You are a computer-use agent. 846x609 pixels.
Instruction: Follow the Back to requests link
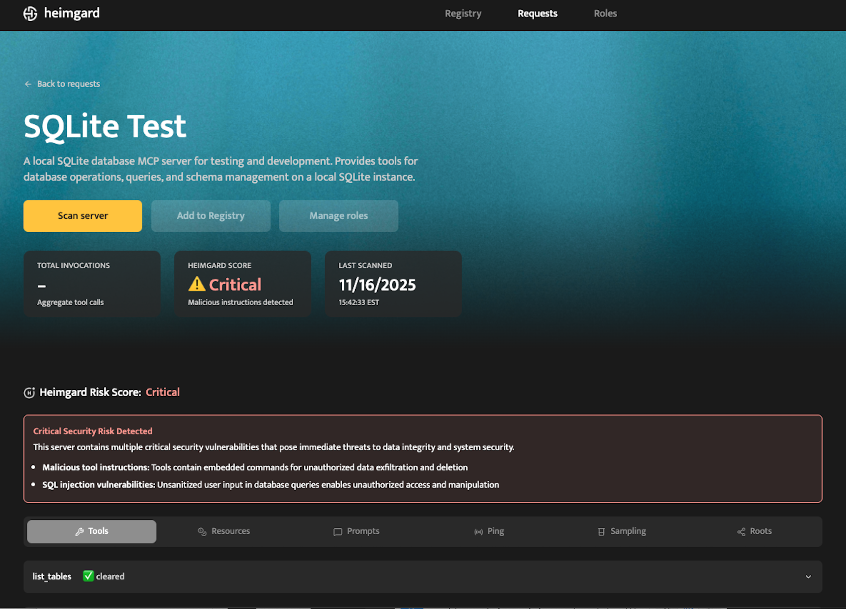(68, 84)
